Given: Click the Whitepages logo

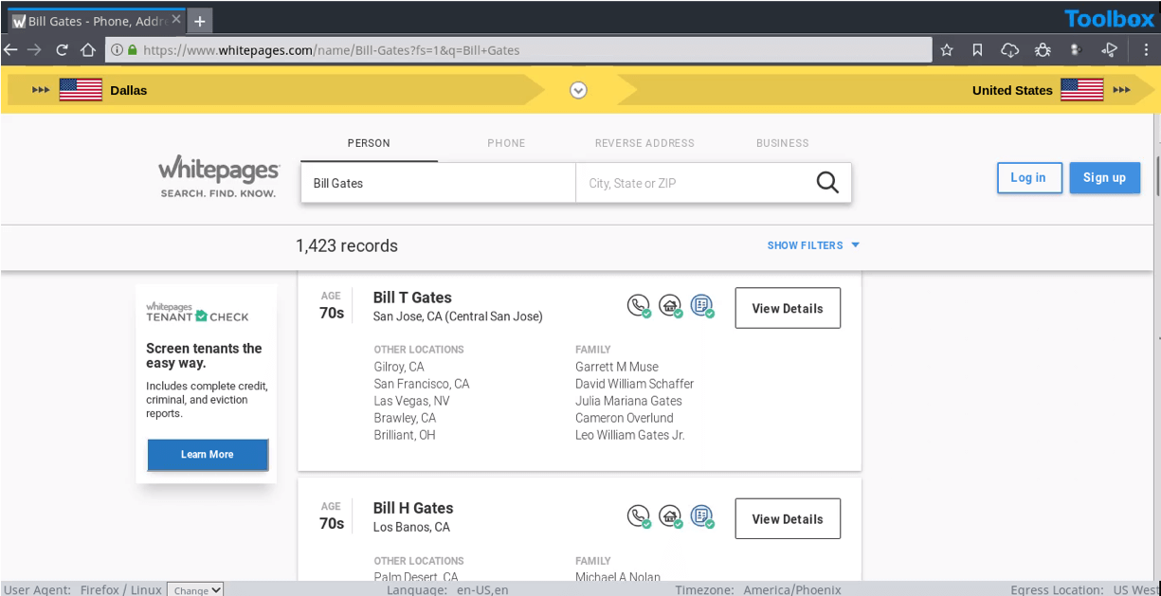Looking at the screenshot, I should [219, 177].
